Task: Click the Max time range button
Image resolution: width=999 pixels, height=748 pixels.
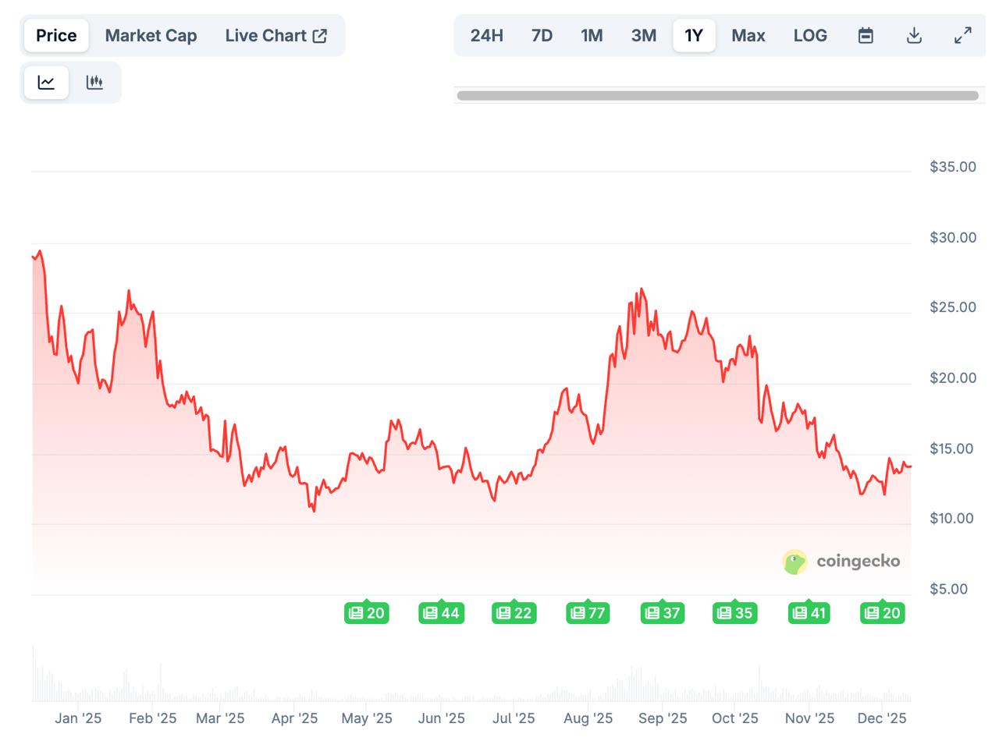Action: click(x=748, y=35)
